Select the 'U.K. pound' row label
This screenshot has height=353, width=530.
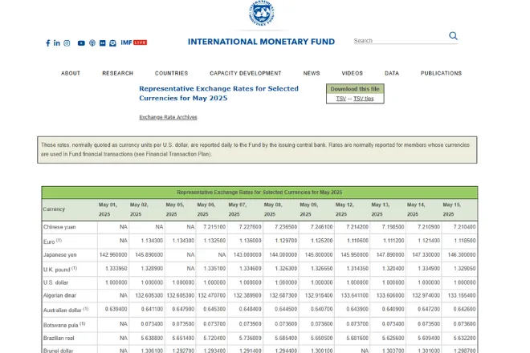[x=60, y=269]
